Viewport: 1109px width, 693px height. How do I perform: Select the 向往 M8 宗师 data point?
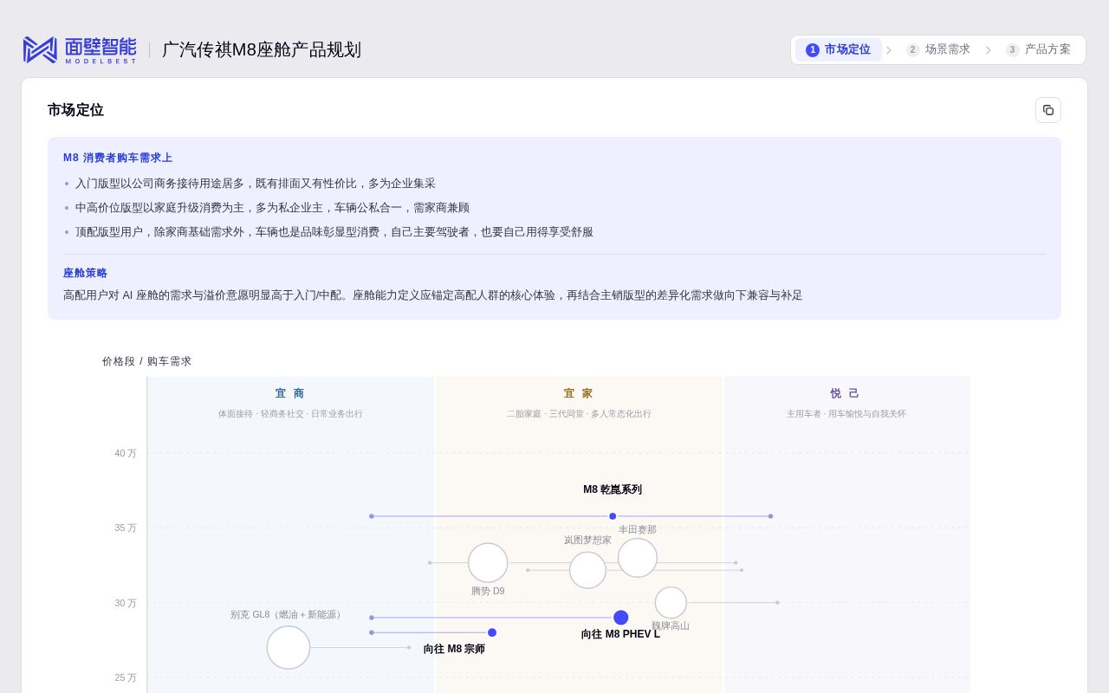[x=492, y=632]
